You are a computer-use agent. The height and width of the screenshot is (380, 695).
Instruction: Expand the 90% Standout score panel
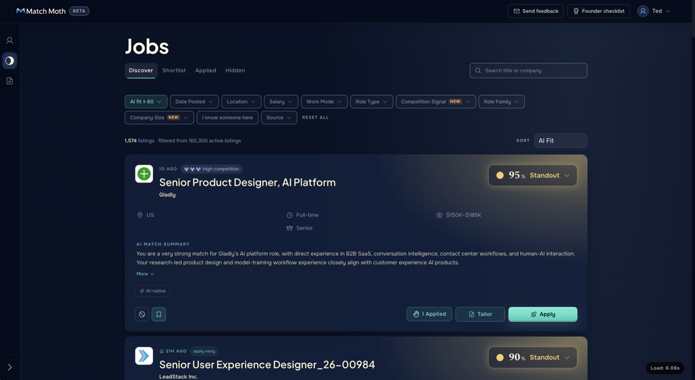[x=533, y=357]
